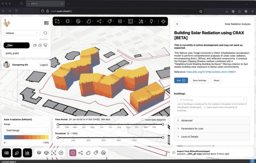Open the doi.org reference link
This screenshot has width=256, height=163.
point(211,72)
